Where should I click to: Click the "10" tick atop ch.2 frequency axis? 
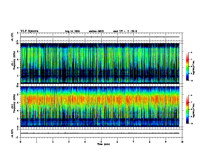coord(18,86)
